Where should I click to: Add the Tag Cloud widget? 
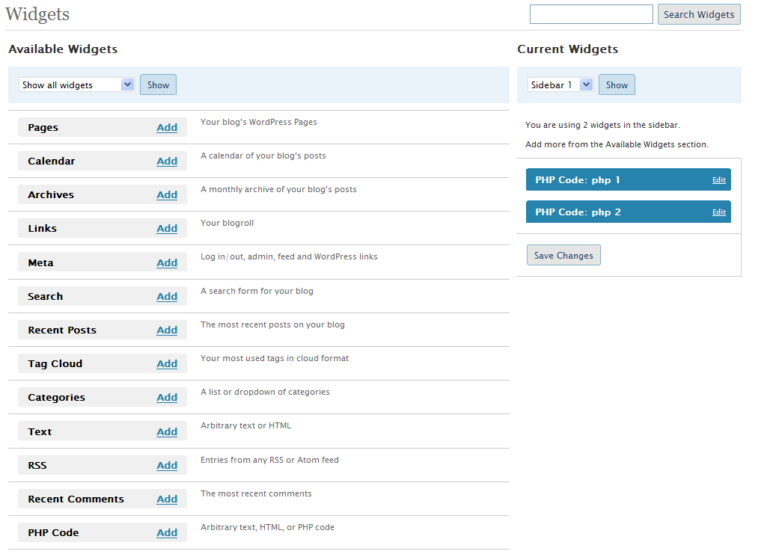pyautogui.click(x=167, y=364)
